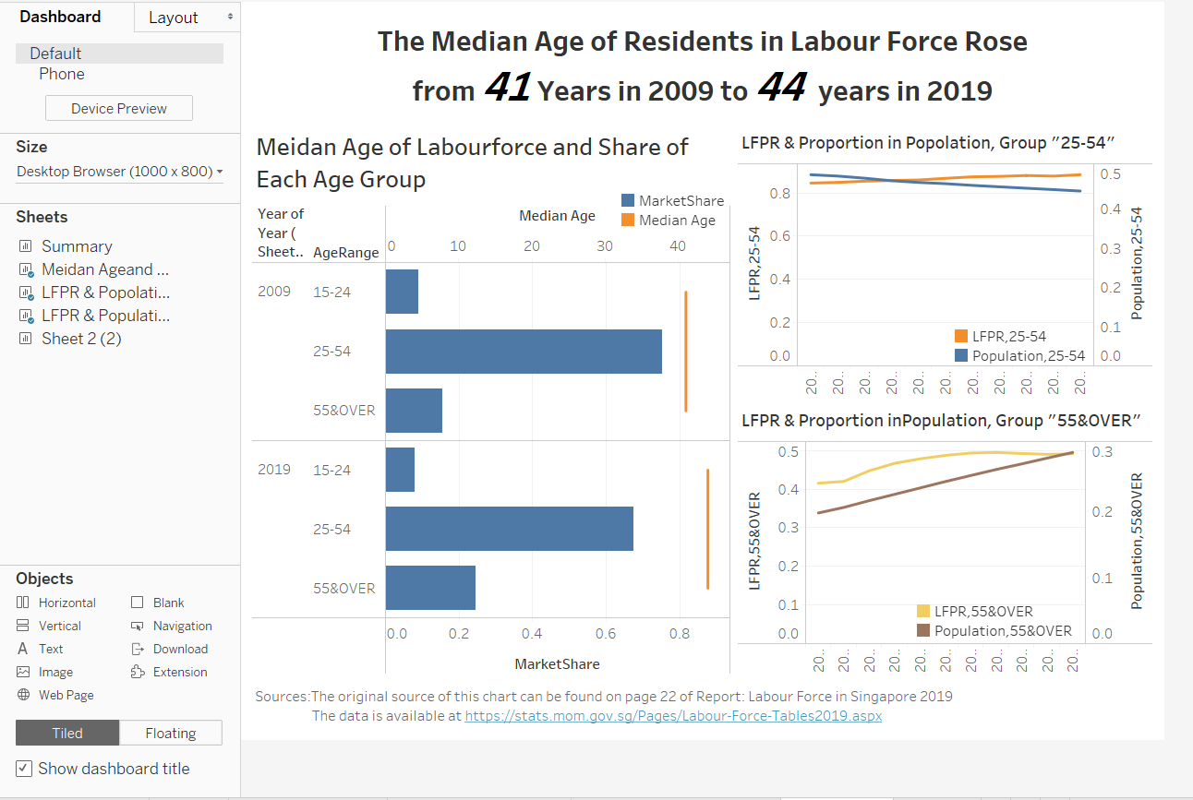This screenshot has height=800, width=1193.
Task: Open the Layout tab dropdown arrows
Action: point(230,18)
